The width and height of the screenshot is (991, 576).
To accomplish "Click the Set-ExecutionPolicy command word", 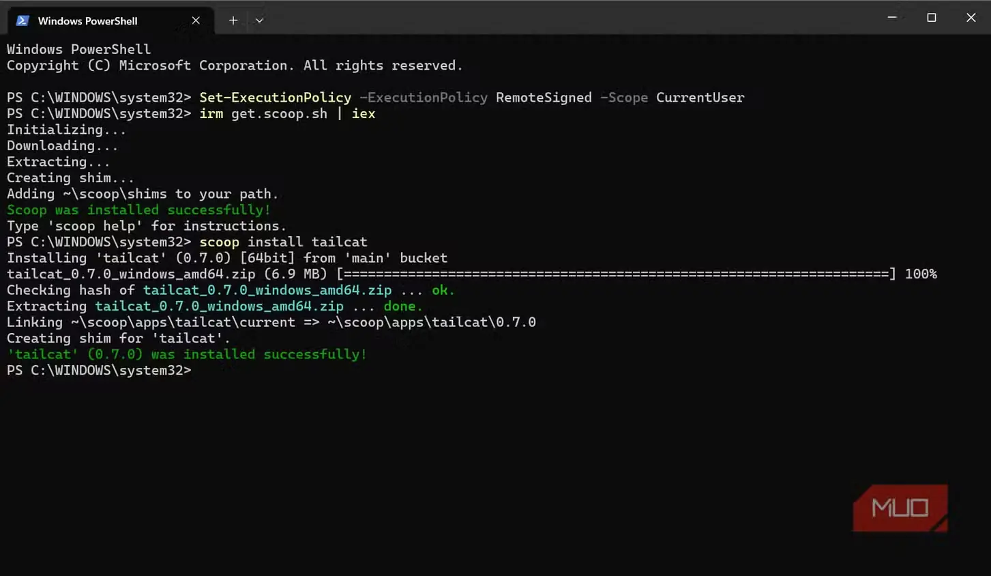I will 276,98.
